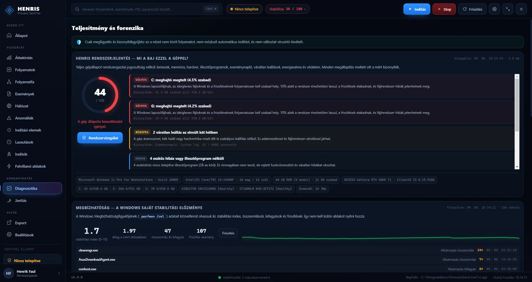Open the Diagnosztika menu item
532x282 pixels.
[32, 188]
